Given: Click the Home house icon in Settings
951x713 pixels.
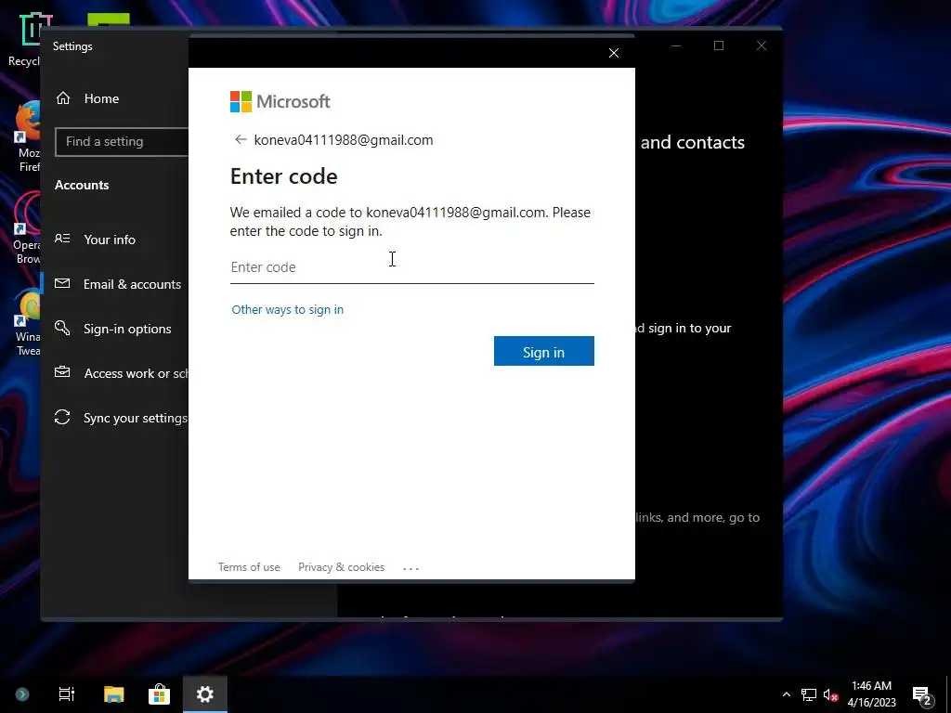Looking at the screenshot, I should (x=63, y=98).
